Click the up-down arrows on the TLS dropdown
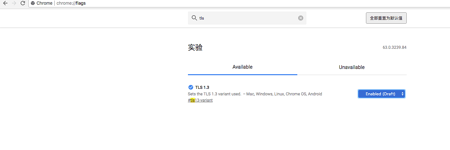450x150 pixels. pyautogui.click(x=403, y=94)
